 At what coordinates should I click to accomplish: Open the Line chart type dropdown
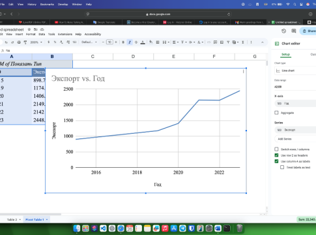295,70
